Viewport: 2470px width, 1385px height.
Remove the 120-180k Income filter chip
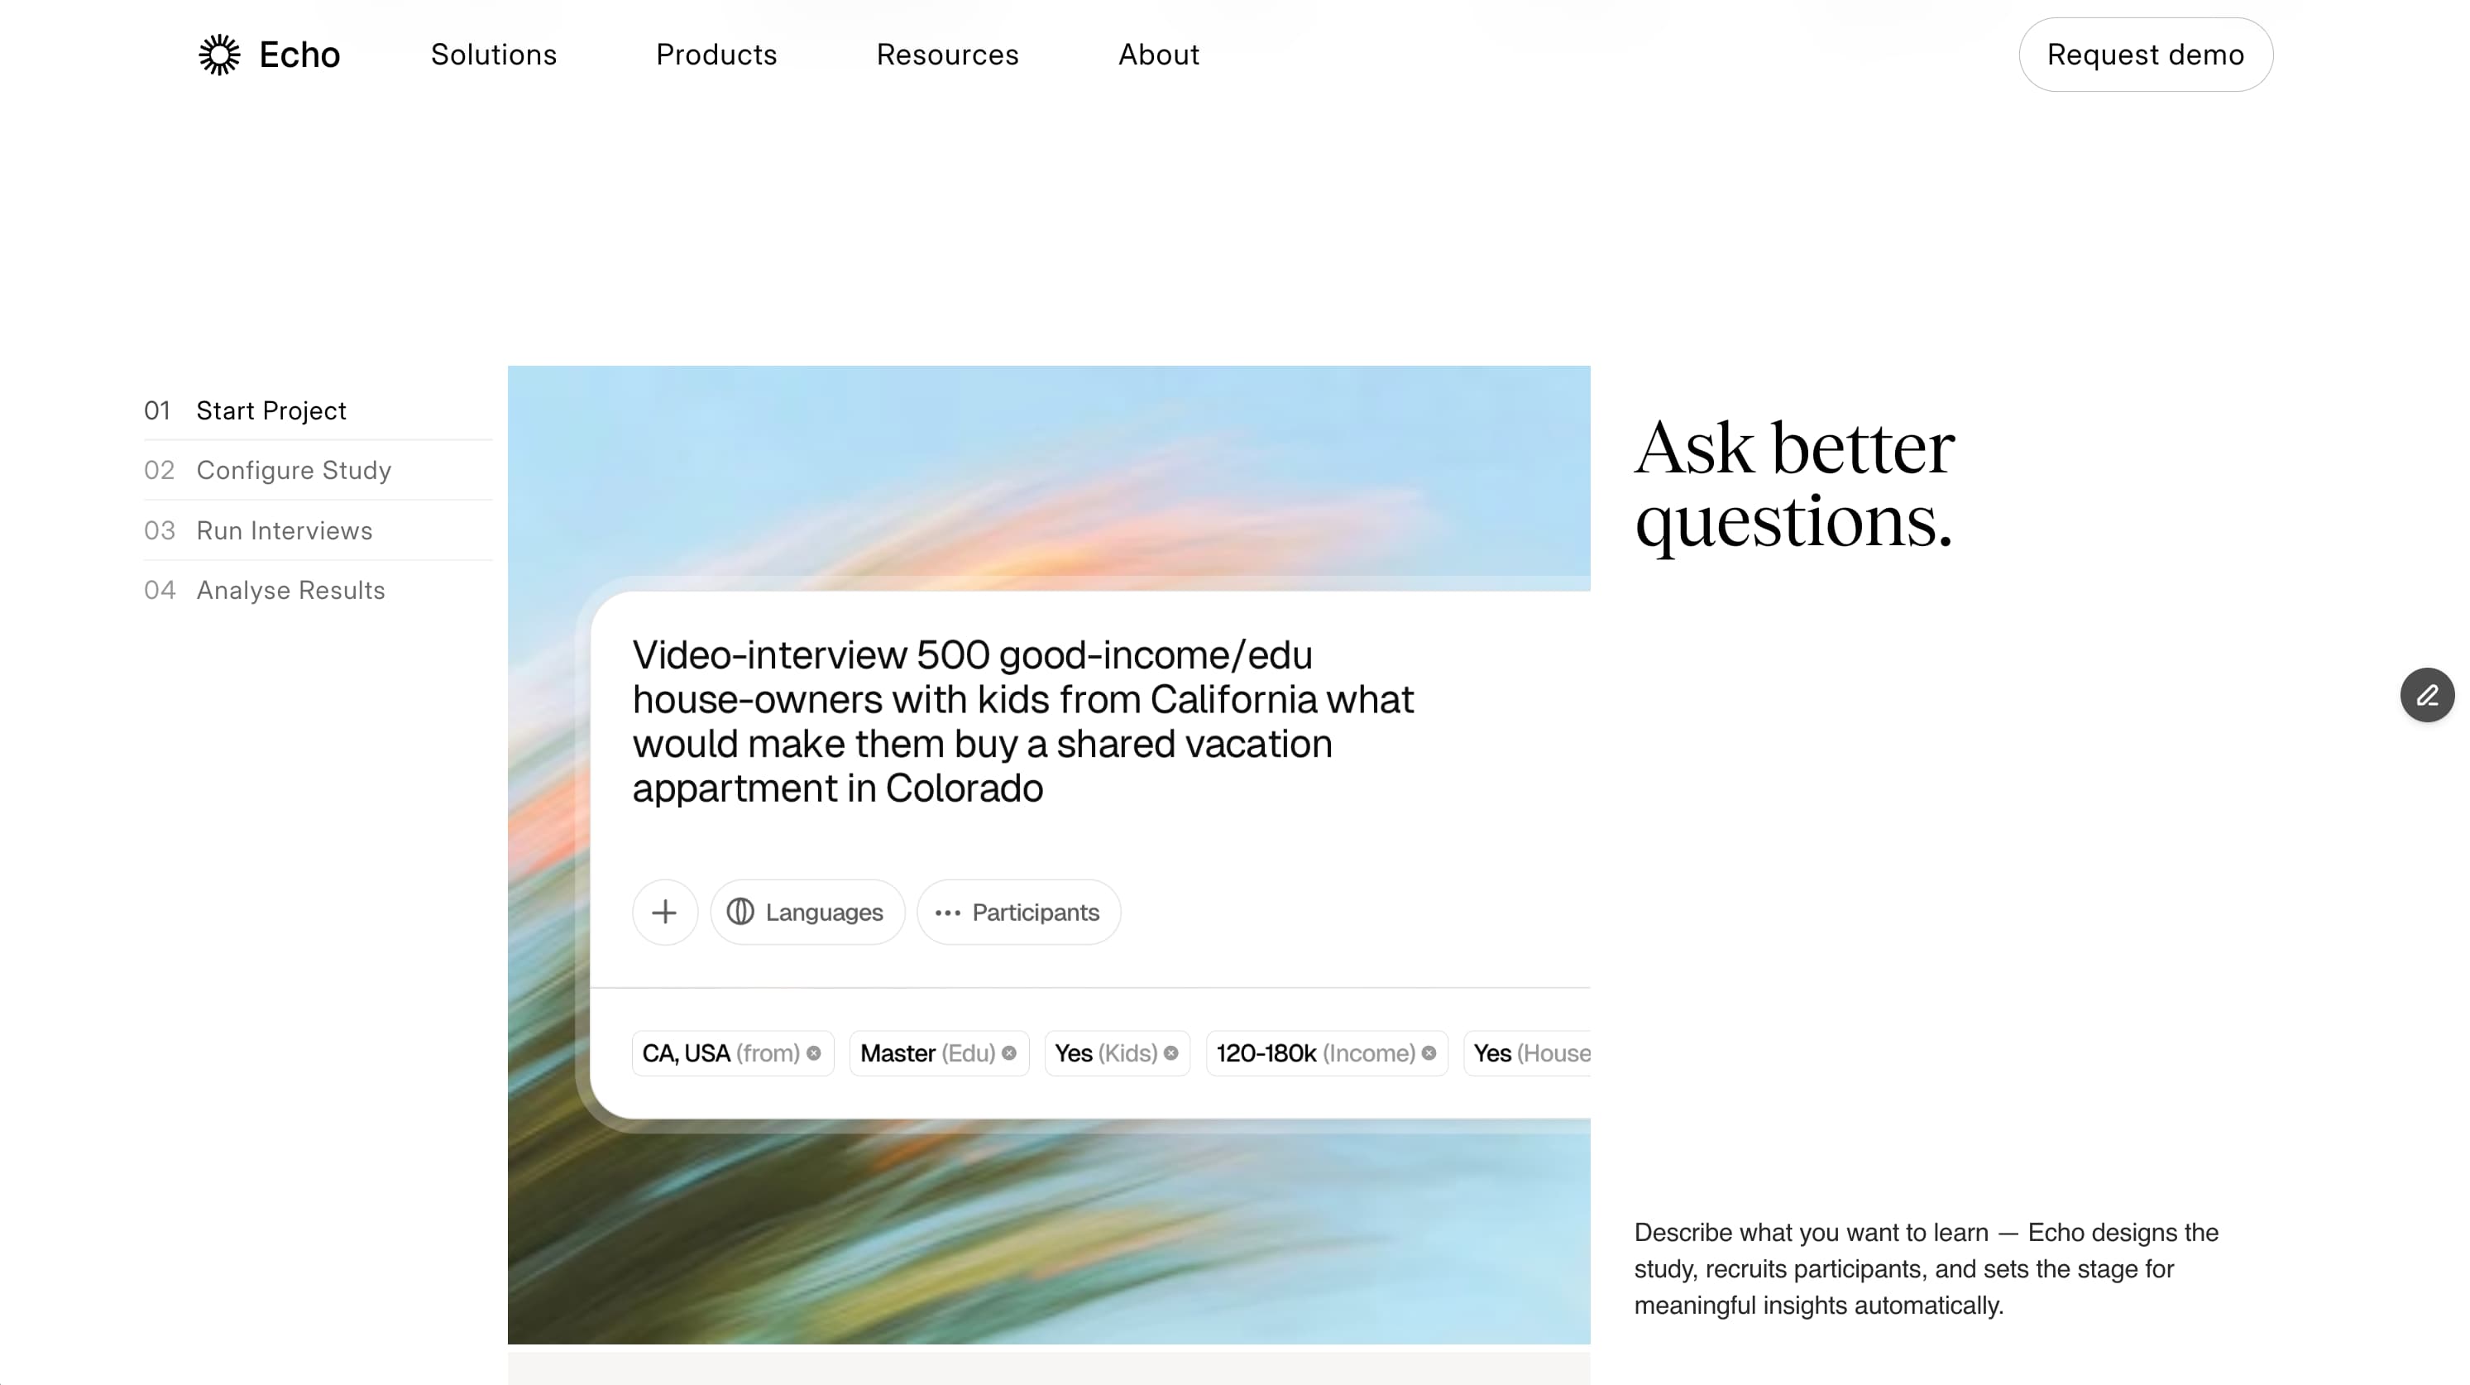[x=1429, y=1053]
